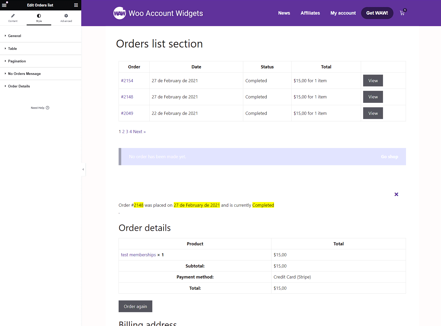Click the Order details heading
The image size is (441, 326).
click(144, 228)
